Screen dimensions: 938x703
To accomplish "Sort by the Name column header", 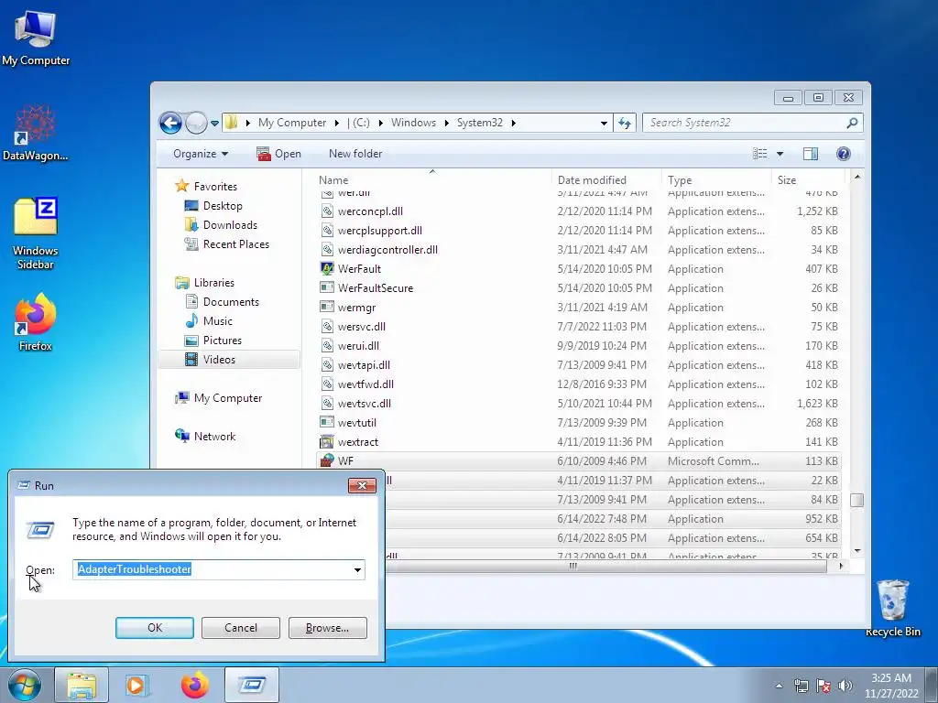I will [431, 180].
